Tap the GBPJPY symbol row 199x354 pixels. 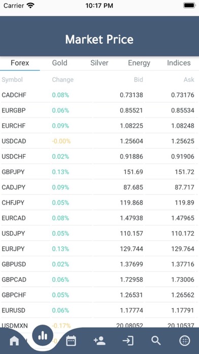pos(99,172)
